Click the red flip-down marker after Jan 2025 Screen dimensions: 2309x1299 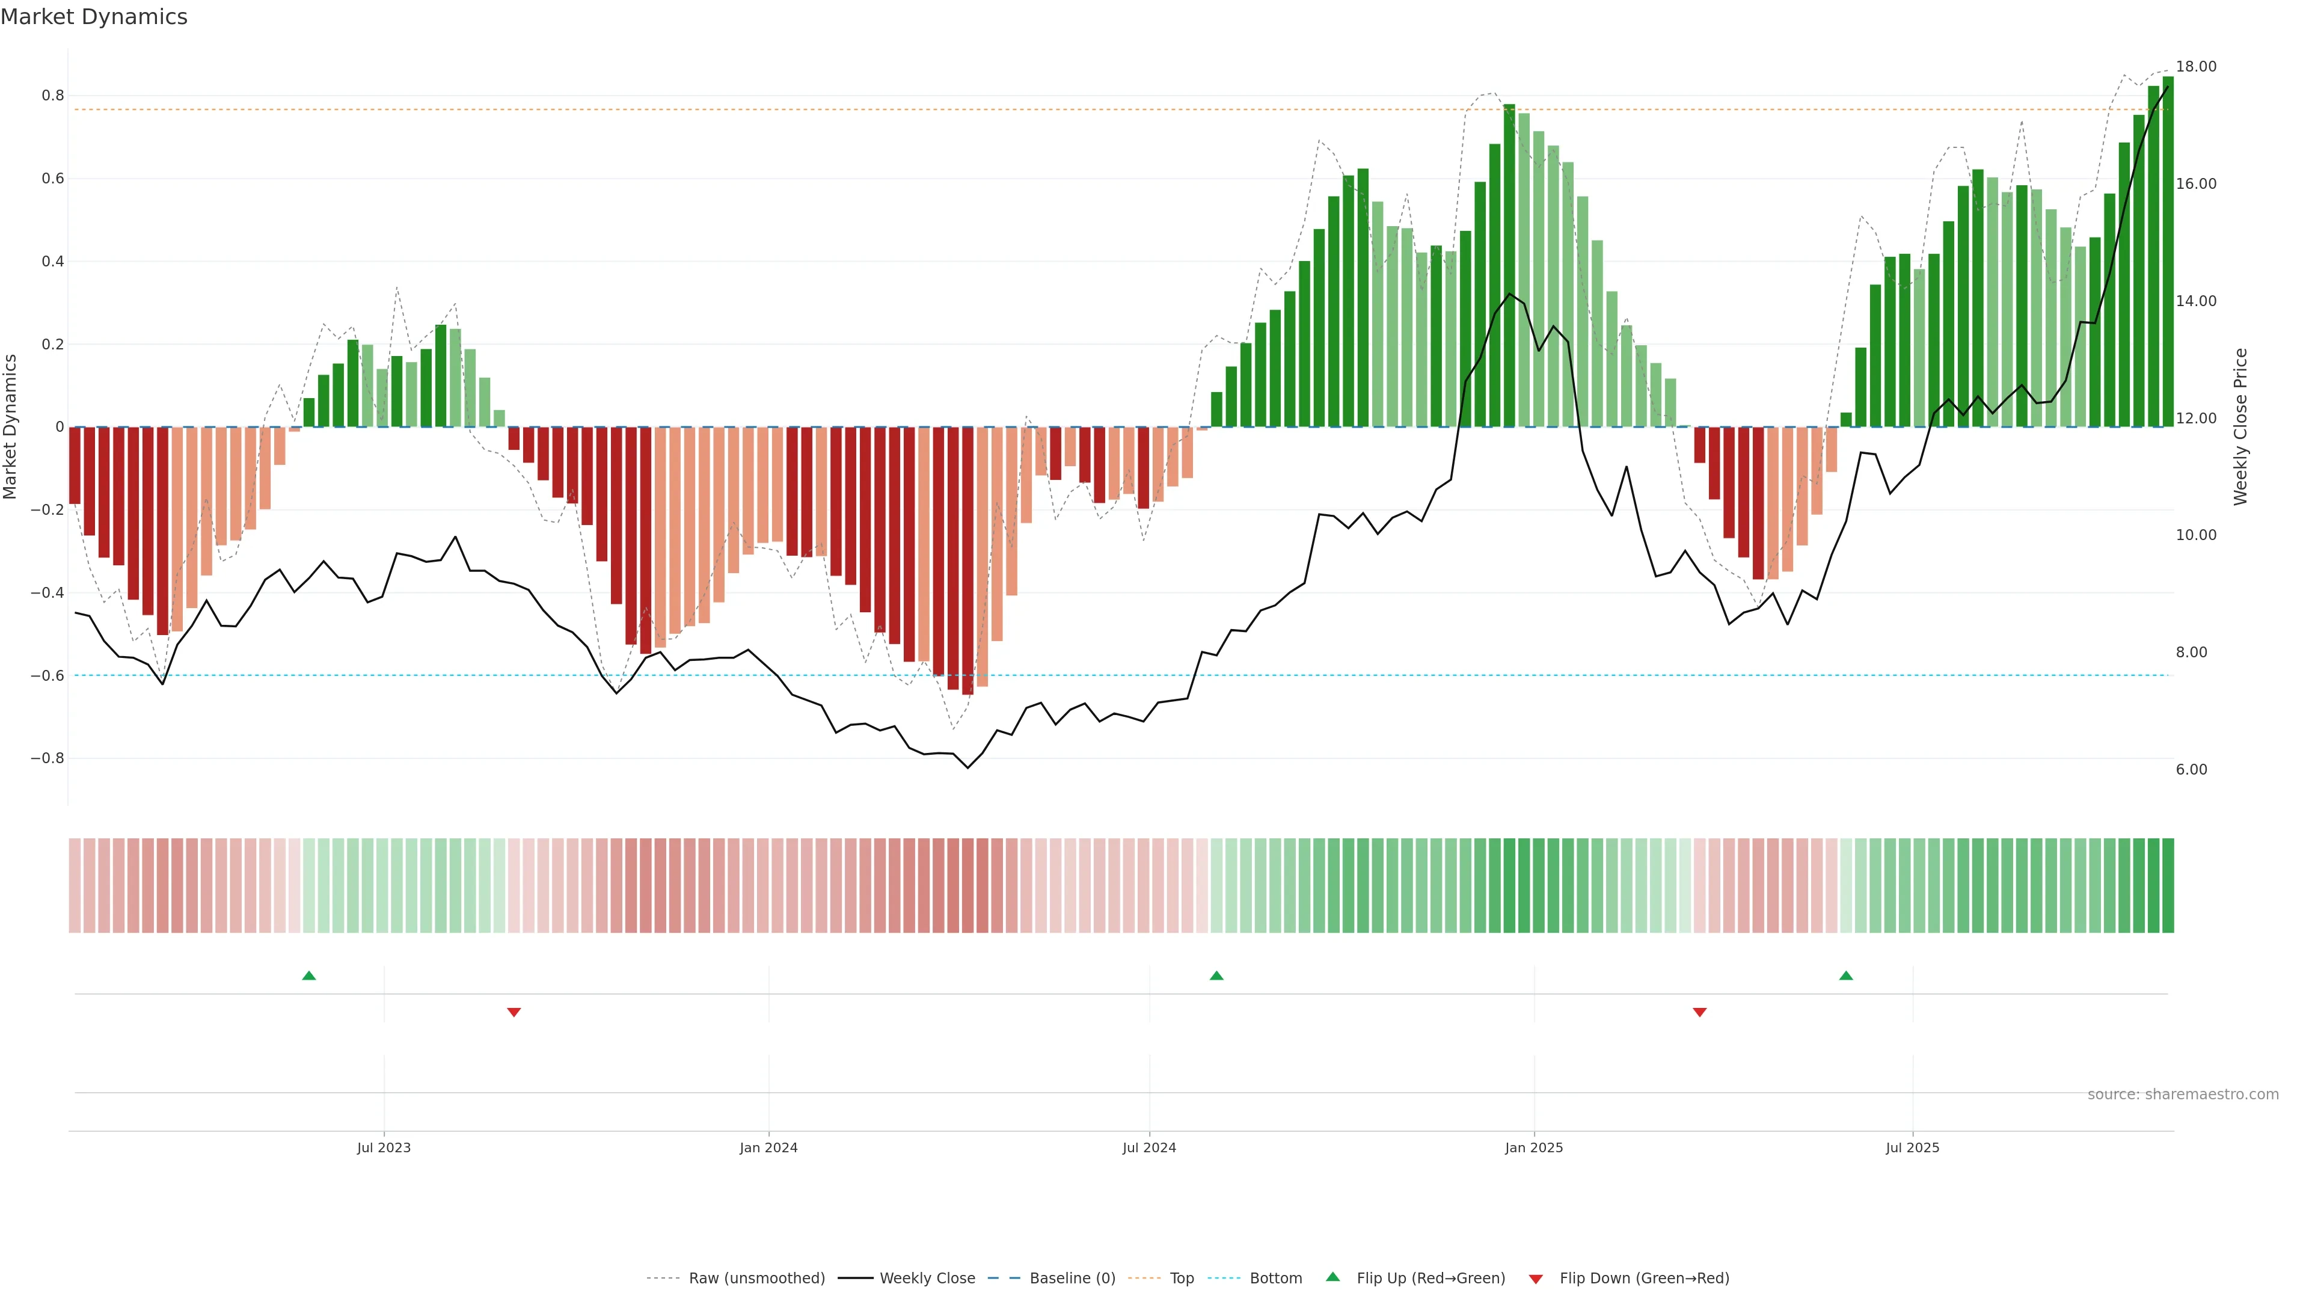point(1699,1012)
